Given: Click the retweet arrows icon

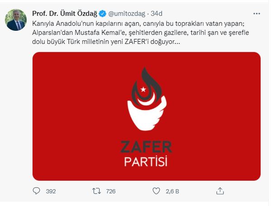Looking at the screenshot, I should 96,191.
